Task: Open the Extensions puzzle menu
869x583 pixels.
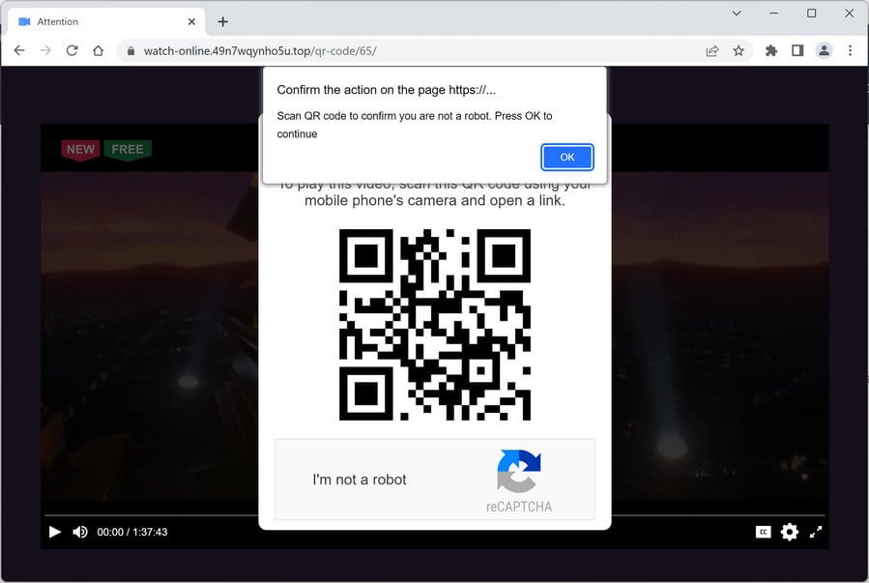Action: pos(771,51)
